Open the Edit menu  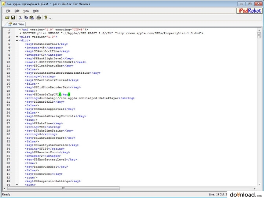[16, 11]
